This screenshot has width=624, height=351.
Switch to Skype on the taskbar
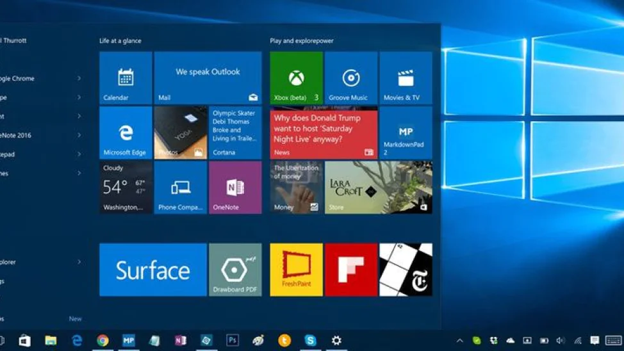(x=311, y=341)
